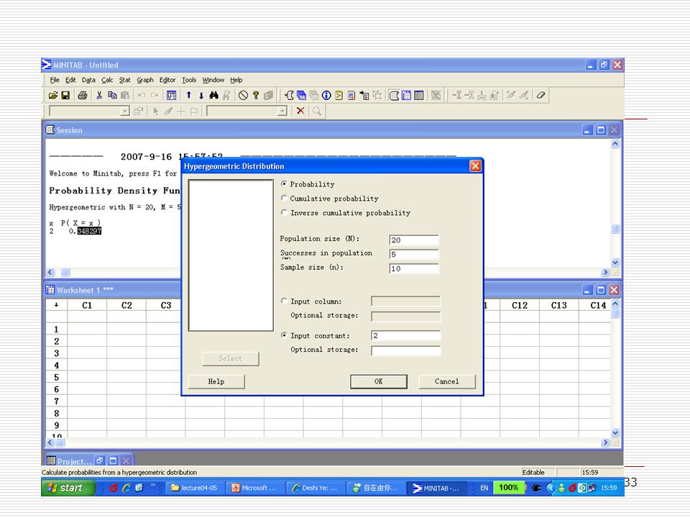Restore the minimized Project Manager window
Screen dimensions: 690x518
(100, 460)
